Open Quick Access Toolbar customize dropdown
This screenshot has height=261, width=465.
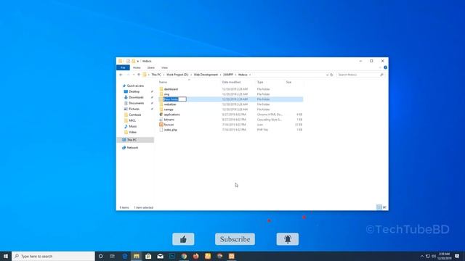point(138,61)
